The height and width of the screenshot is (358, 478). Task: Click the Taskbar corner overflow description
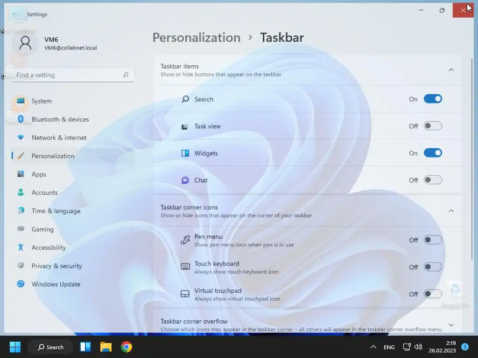[x=301, y=330]
